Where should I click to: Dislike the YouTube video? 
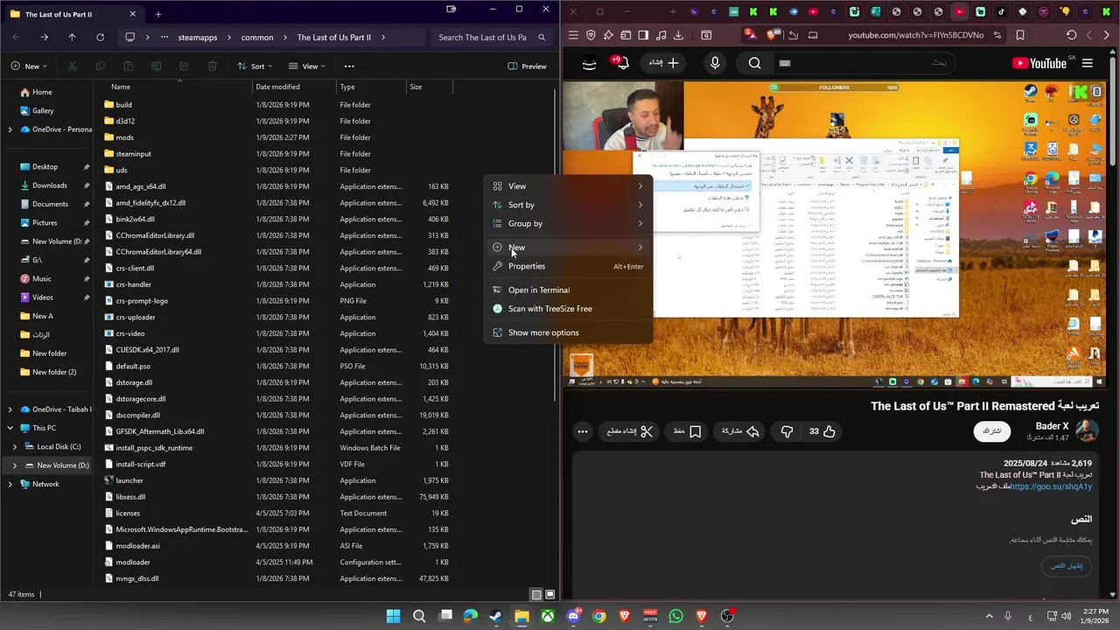click(787, 431)
